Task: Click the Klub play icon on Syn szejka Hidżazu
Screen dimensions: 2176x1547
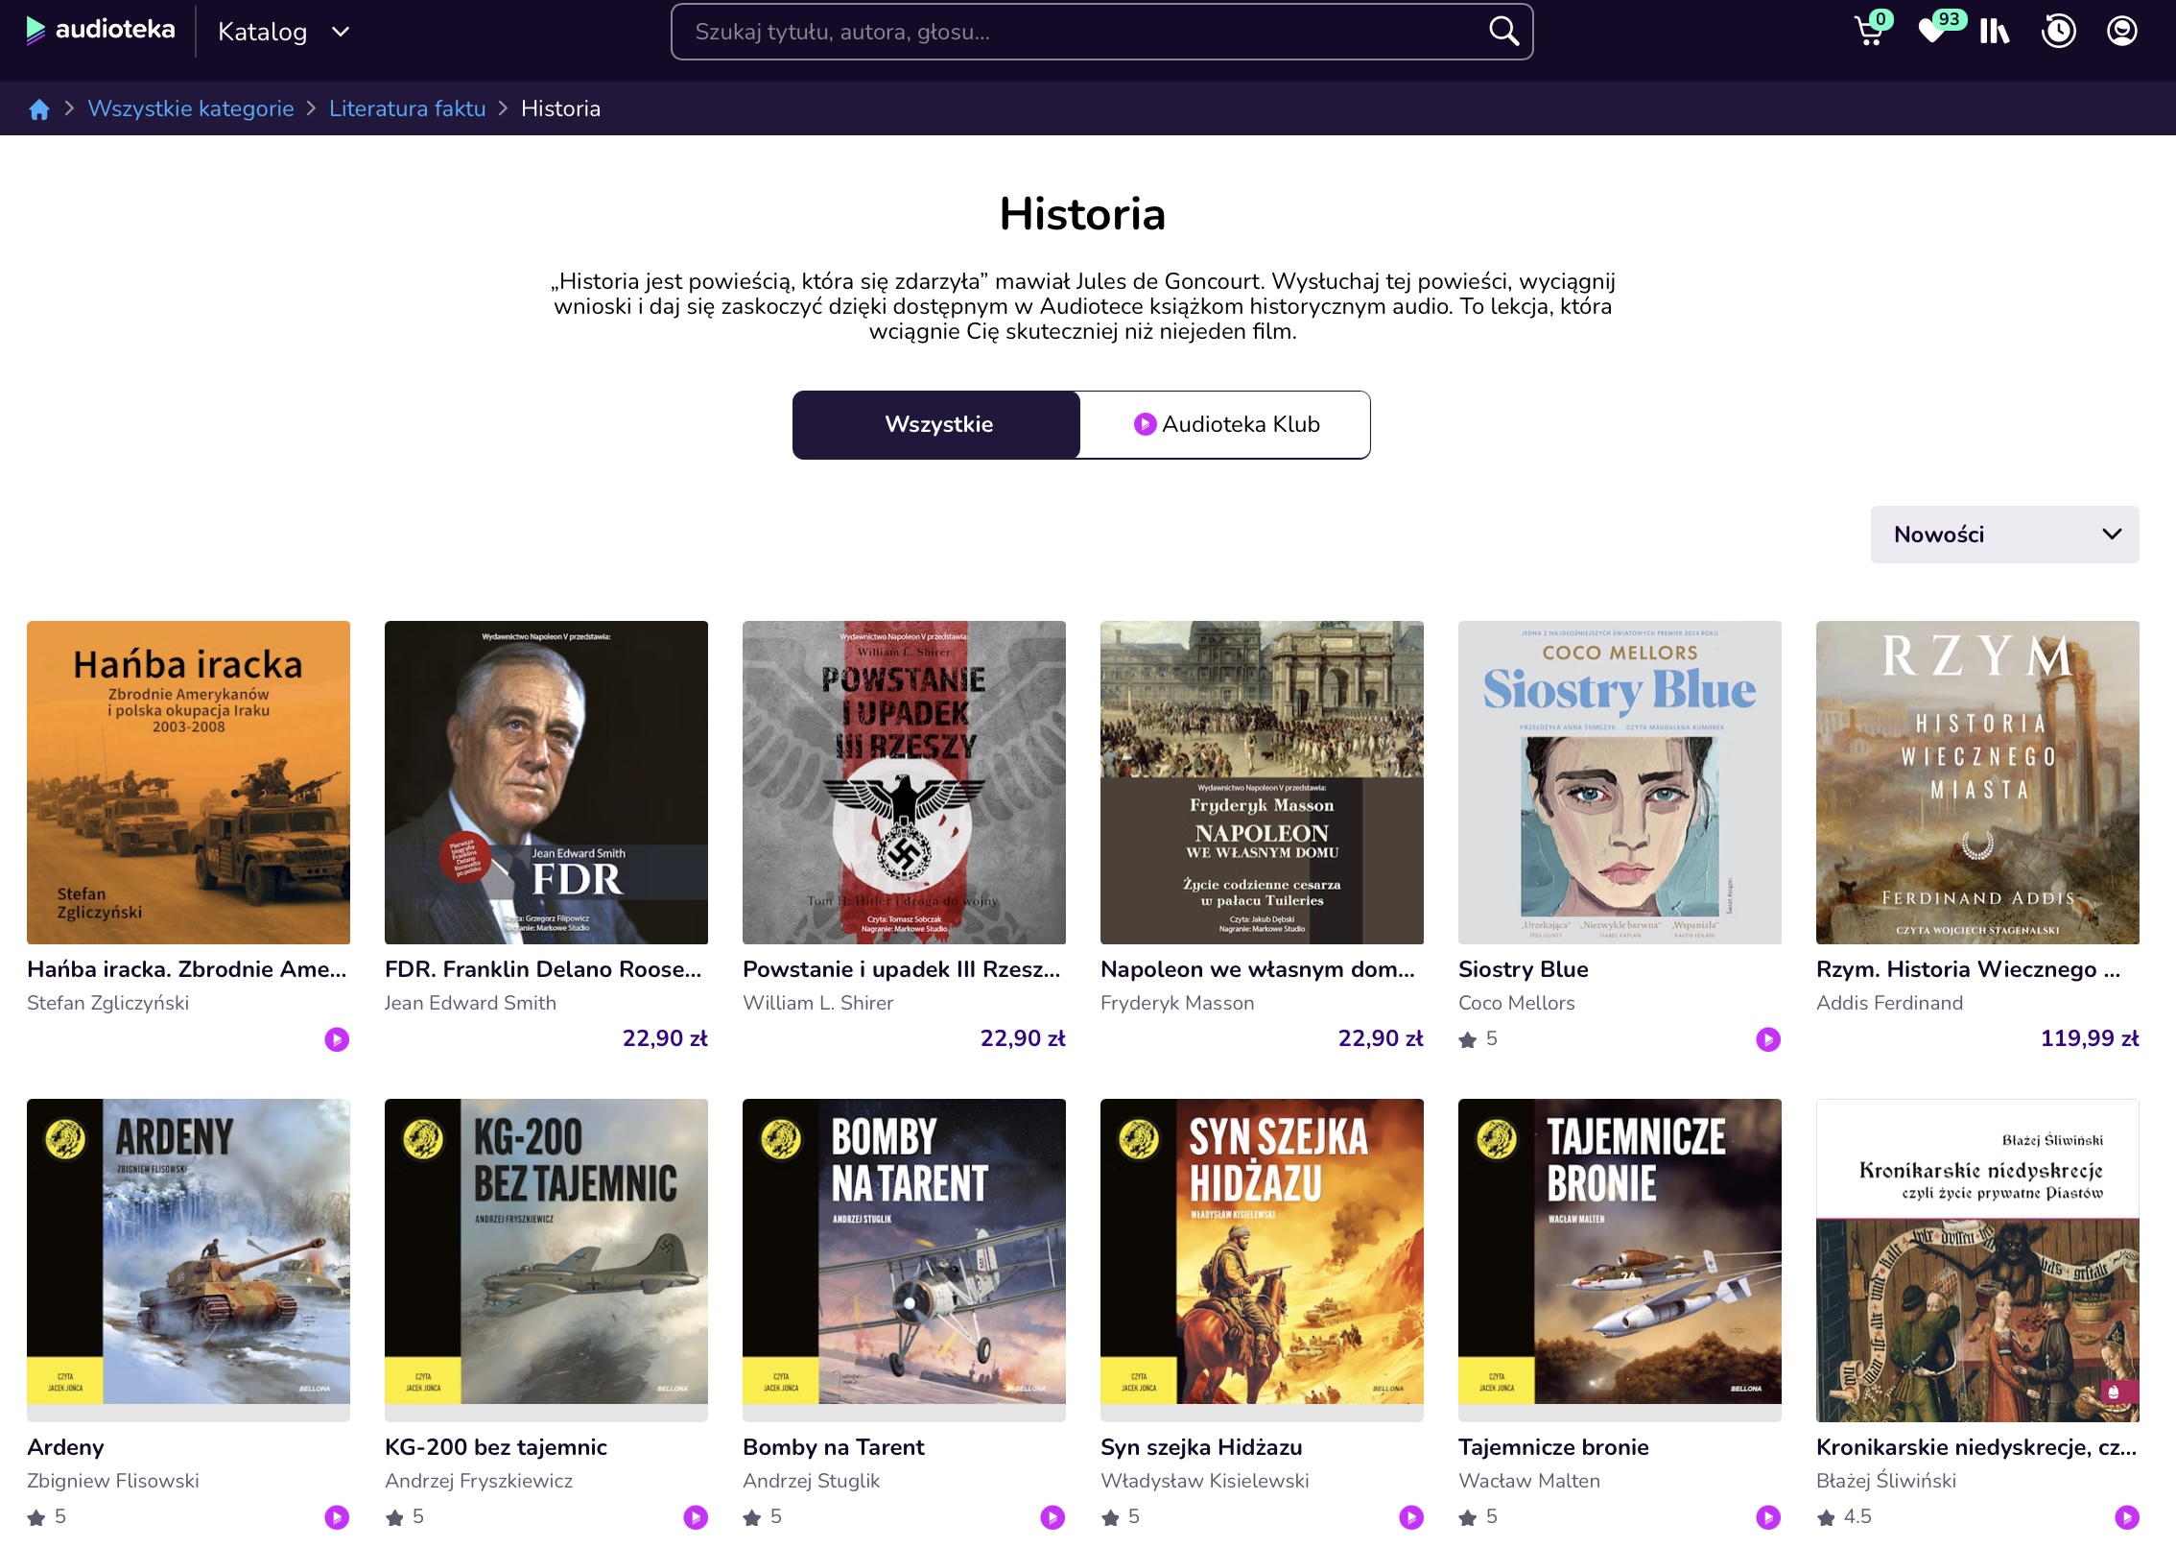Action: (1411, 1517)
